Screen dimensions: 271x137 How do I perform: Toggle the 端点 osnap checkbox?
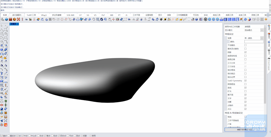point(2,136)
